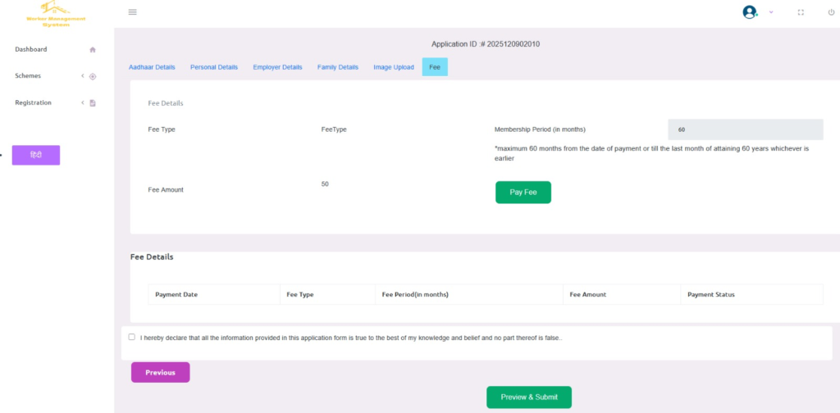Click the power logout icon
Screen dimensions: 840x413
tap(831, 12)
